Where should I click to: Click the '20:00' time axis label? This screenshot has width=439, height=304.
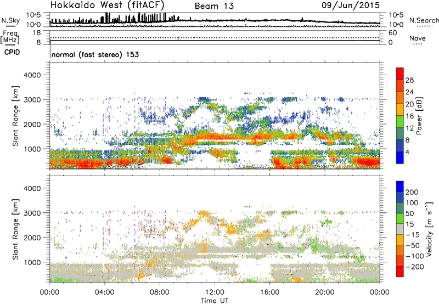[325, 292]
